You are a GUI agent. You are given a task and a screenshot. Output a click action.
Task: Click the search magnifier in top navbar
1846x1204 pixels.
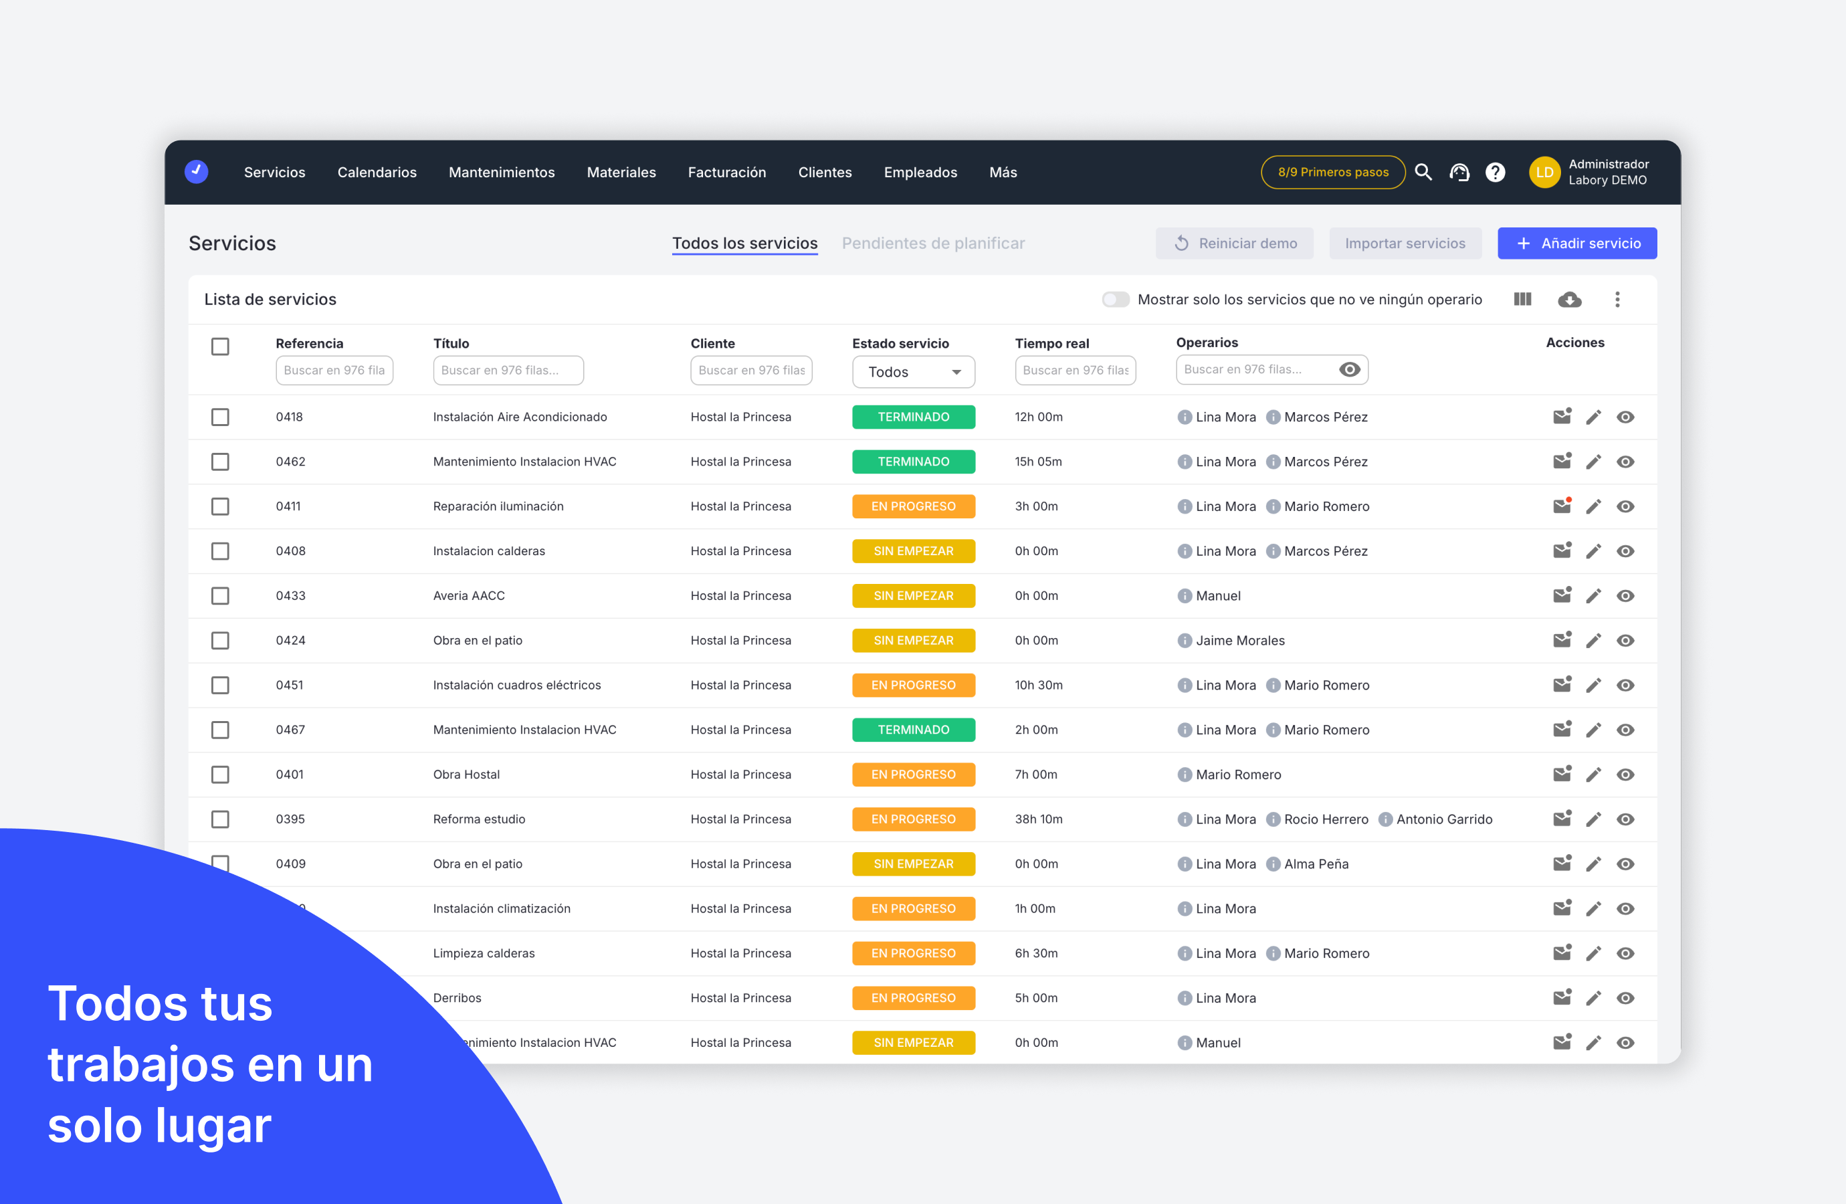(x=1423, y=172)
